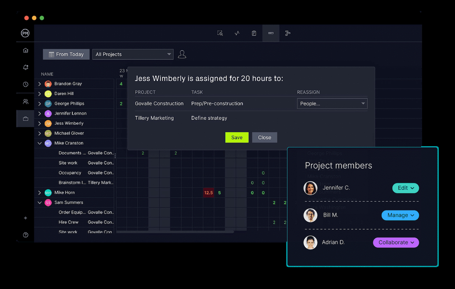Click George Phillips' green 2 workload cell
This screenshot has width=455, height=289.
(x=121, y=104)
